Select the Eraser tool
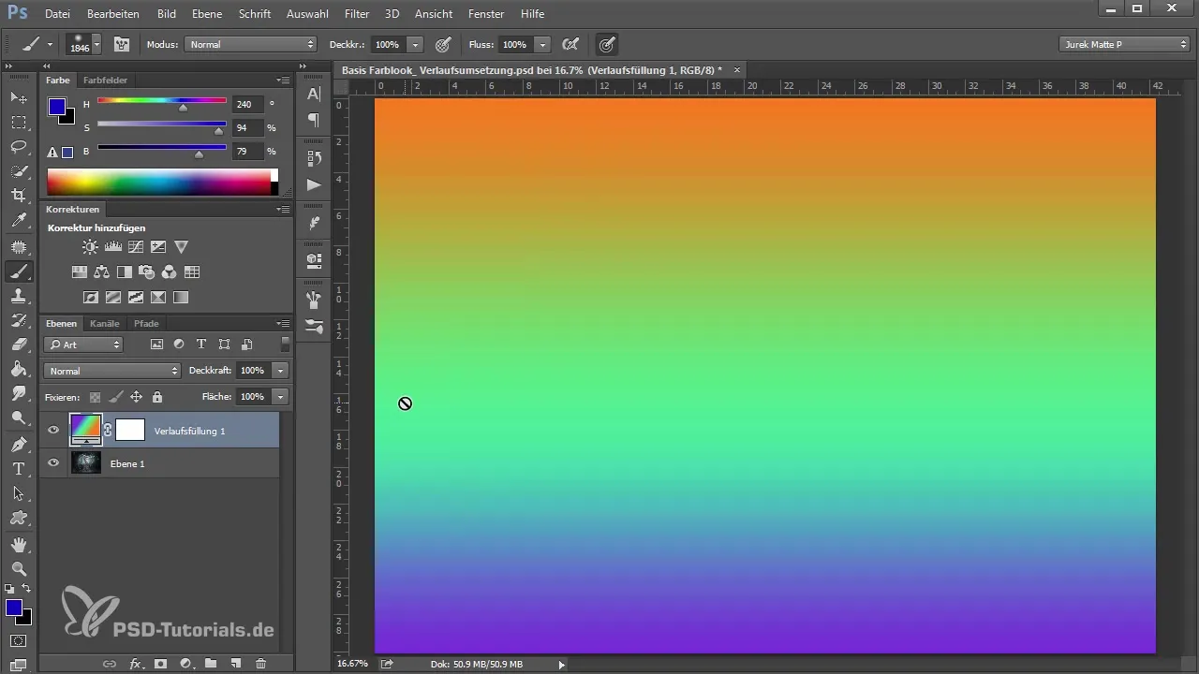Screen dimensions: 1199x674 tap(18, 344)
